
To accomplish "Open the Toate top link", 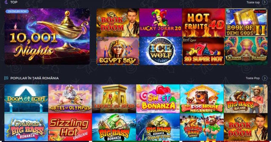I will tap(253, 2).
